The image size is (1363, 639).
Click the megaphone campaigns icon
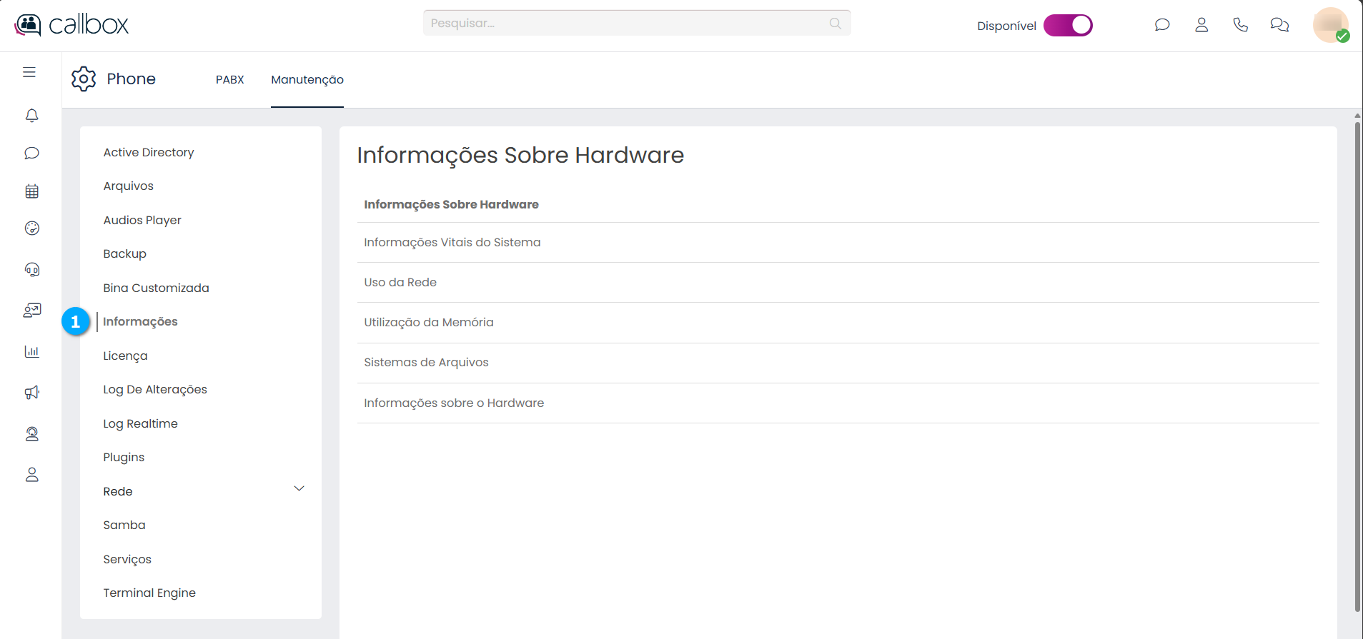point(31,392)
